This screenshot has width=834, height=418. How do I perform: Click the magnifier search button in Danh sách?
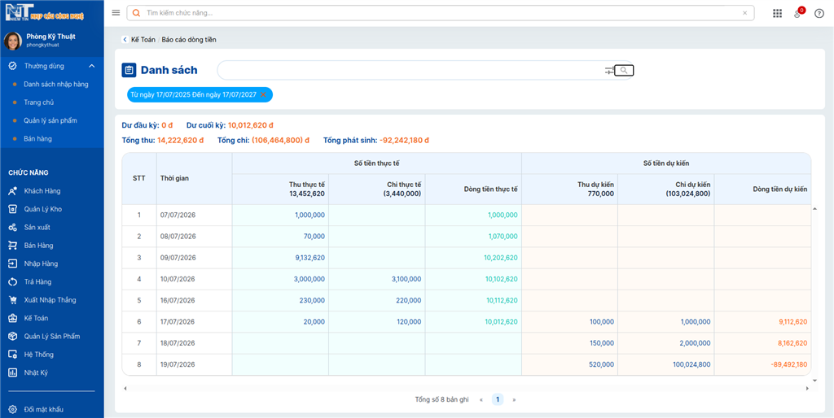point(624,70)
